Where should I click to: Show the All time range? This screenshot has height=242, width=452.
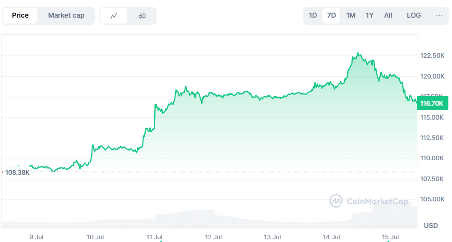[388, 15]
